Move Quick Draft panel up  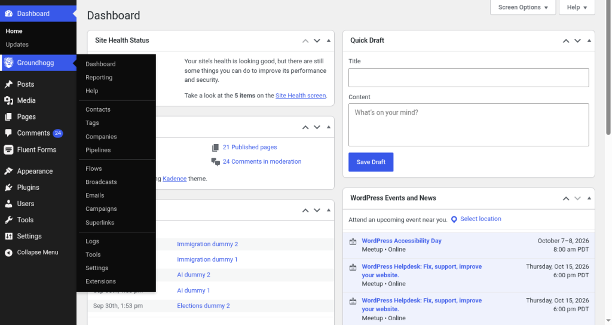point(566,41)
